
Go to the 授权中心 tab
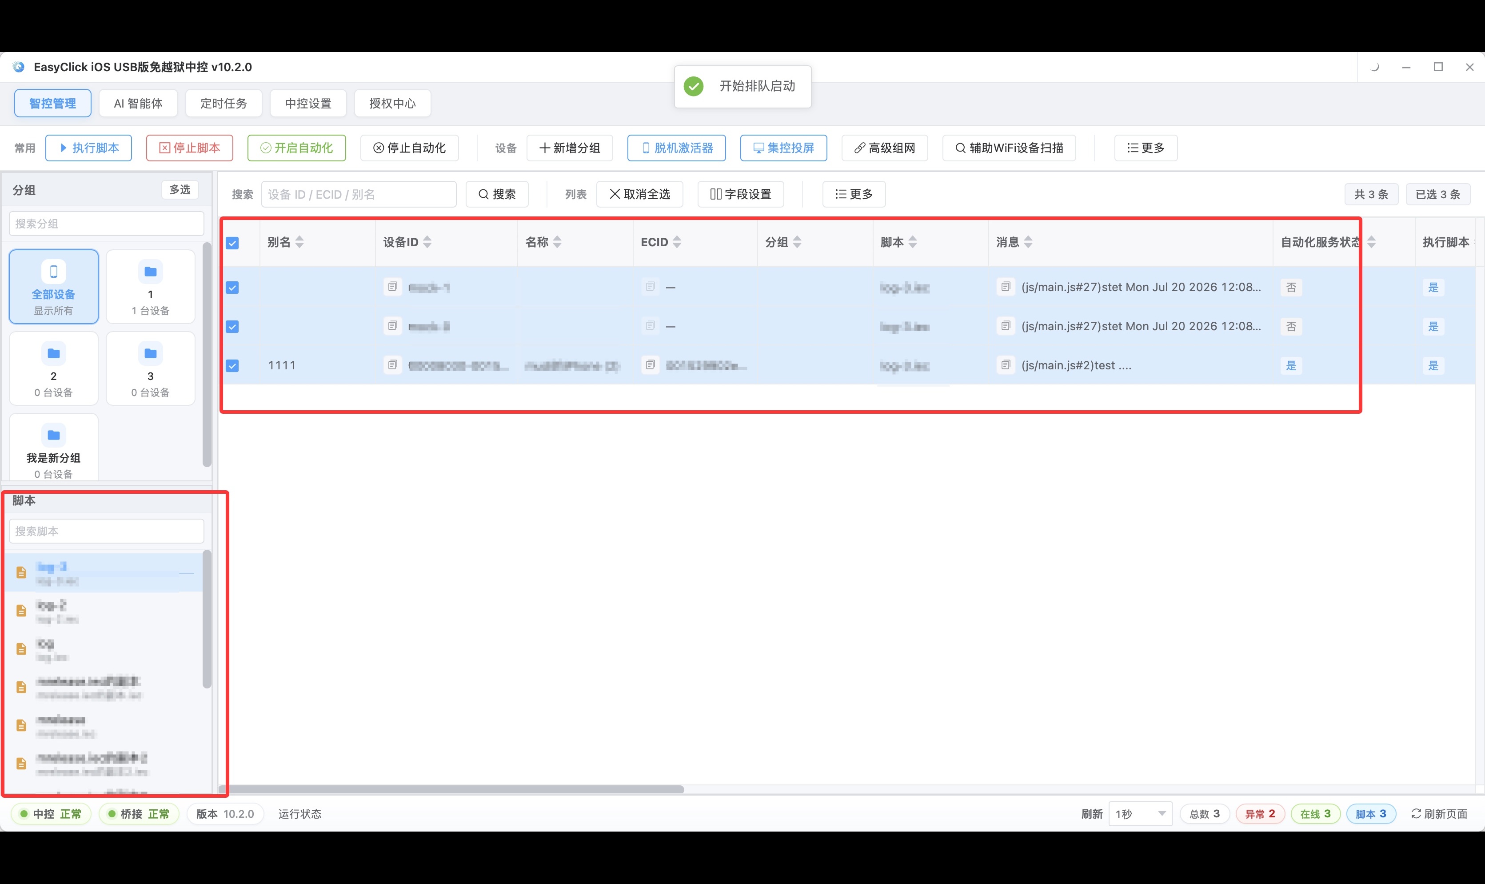(x=392, y=103)
